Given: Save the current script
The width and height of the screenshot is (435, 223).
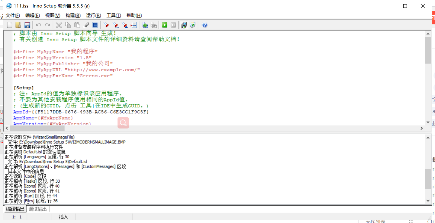Looking at the screenshot, I should point(27,25).
